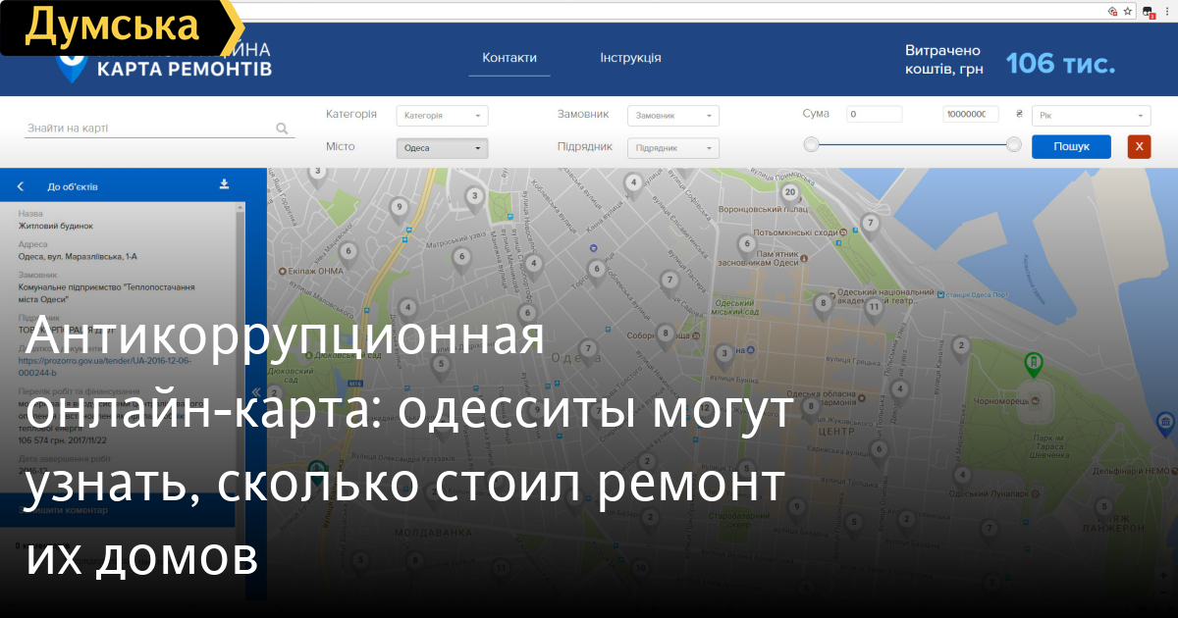Focus the Знайти на карті search field
The width and height of the screenshot is (1178, 618).
click(147, 129)
